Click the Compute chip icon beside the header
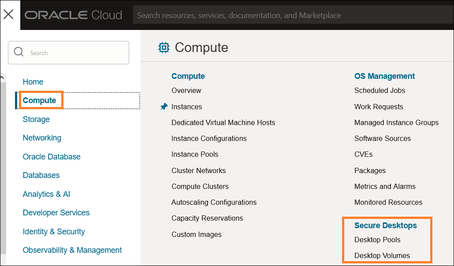 point(163,47)
